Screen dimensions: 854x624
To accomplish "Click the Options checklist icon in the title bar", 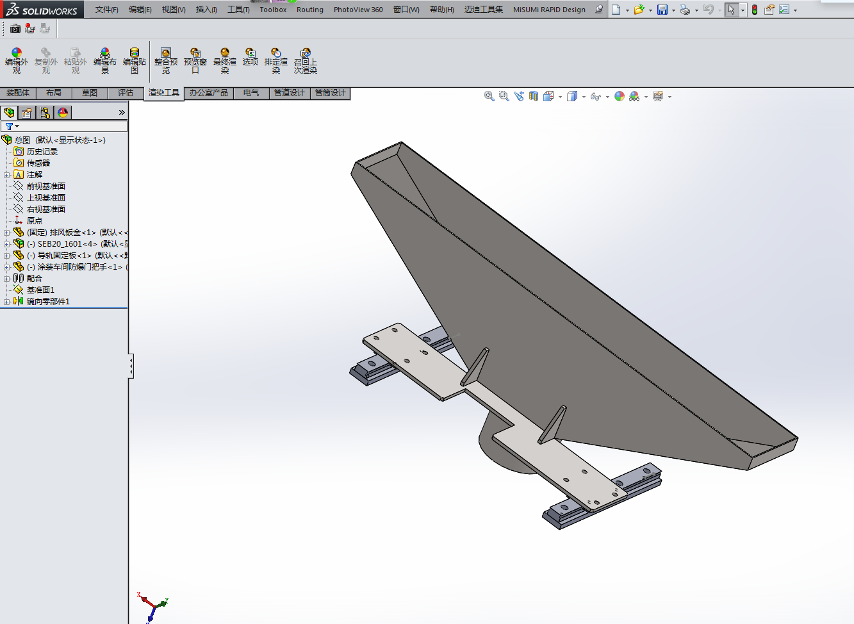I will (784, 10).
